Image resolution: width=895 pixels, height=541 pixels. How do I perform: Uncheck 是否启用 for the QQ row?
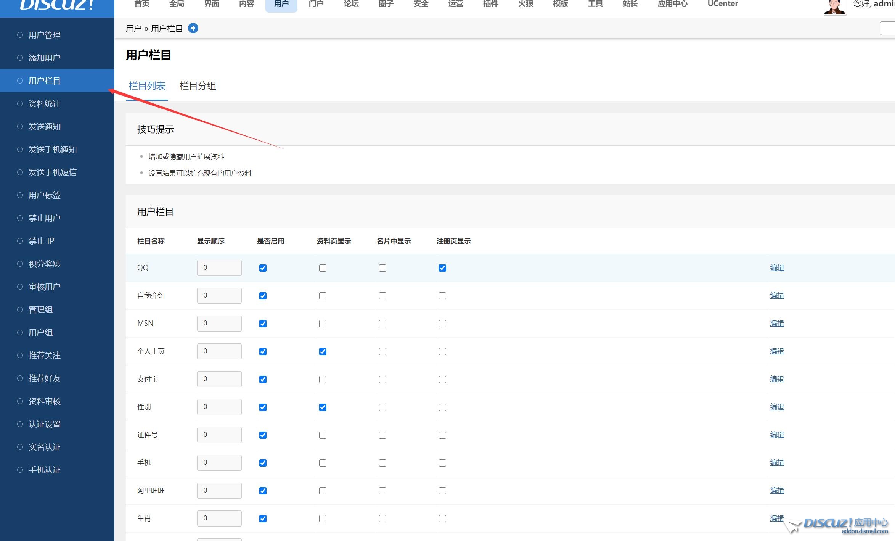[263, 268]
